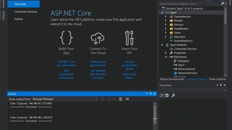Viewport: 232px width, 130px height.
Task: Click the Analyzers icon
Action: tap(175, 61)
